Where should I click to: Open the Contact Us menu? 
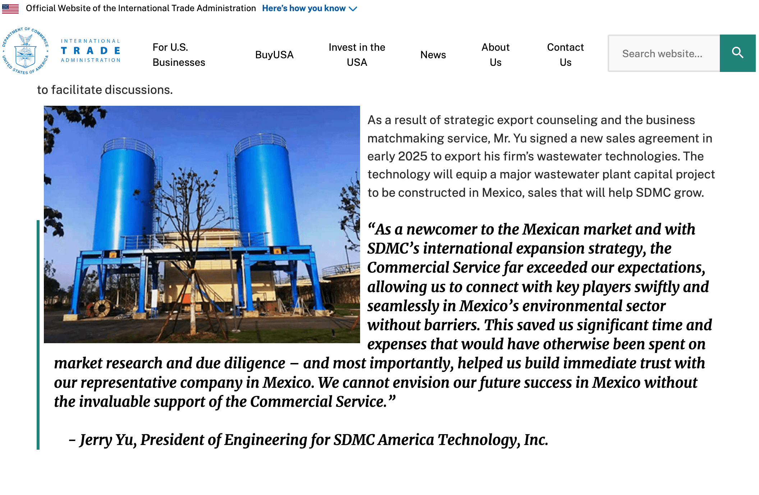(565, 55)
